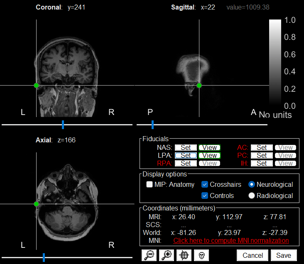Click the skull head surface icon
The width and height of the screenshot is (304, 264).
tap(201, 255)
